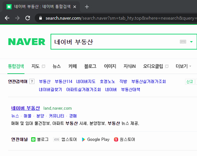
Task: Click the iOS 앱스토어 icon
Action: point(56,139)
